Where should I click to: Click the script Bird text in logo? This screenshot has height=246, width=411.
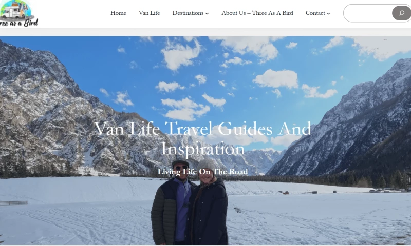pos(31,23)
